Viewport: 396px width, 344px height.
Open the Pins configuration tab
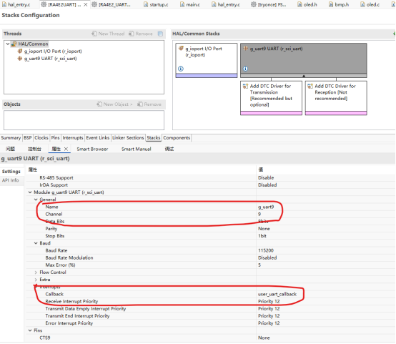(x=55, y=138)
